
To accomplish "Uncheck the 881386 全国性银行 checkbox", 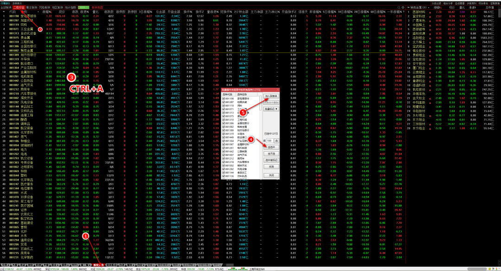I will [224, 123].
